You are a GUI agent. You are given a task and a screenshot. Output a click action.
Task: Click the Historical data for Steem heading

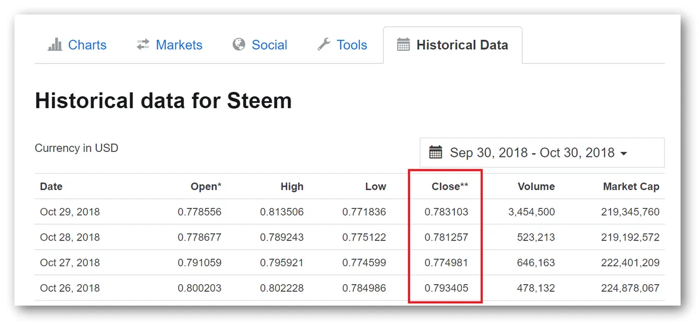(x=163, y=101)
